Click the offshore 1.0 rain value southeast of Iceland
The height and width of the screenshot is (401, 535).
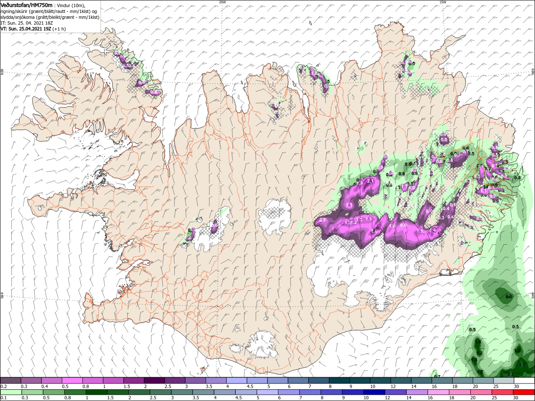(x=509, y=297)
